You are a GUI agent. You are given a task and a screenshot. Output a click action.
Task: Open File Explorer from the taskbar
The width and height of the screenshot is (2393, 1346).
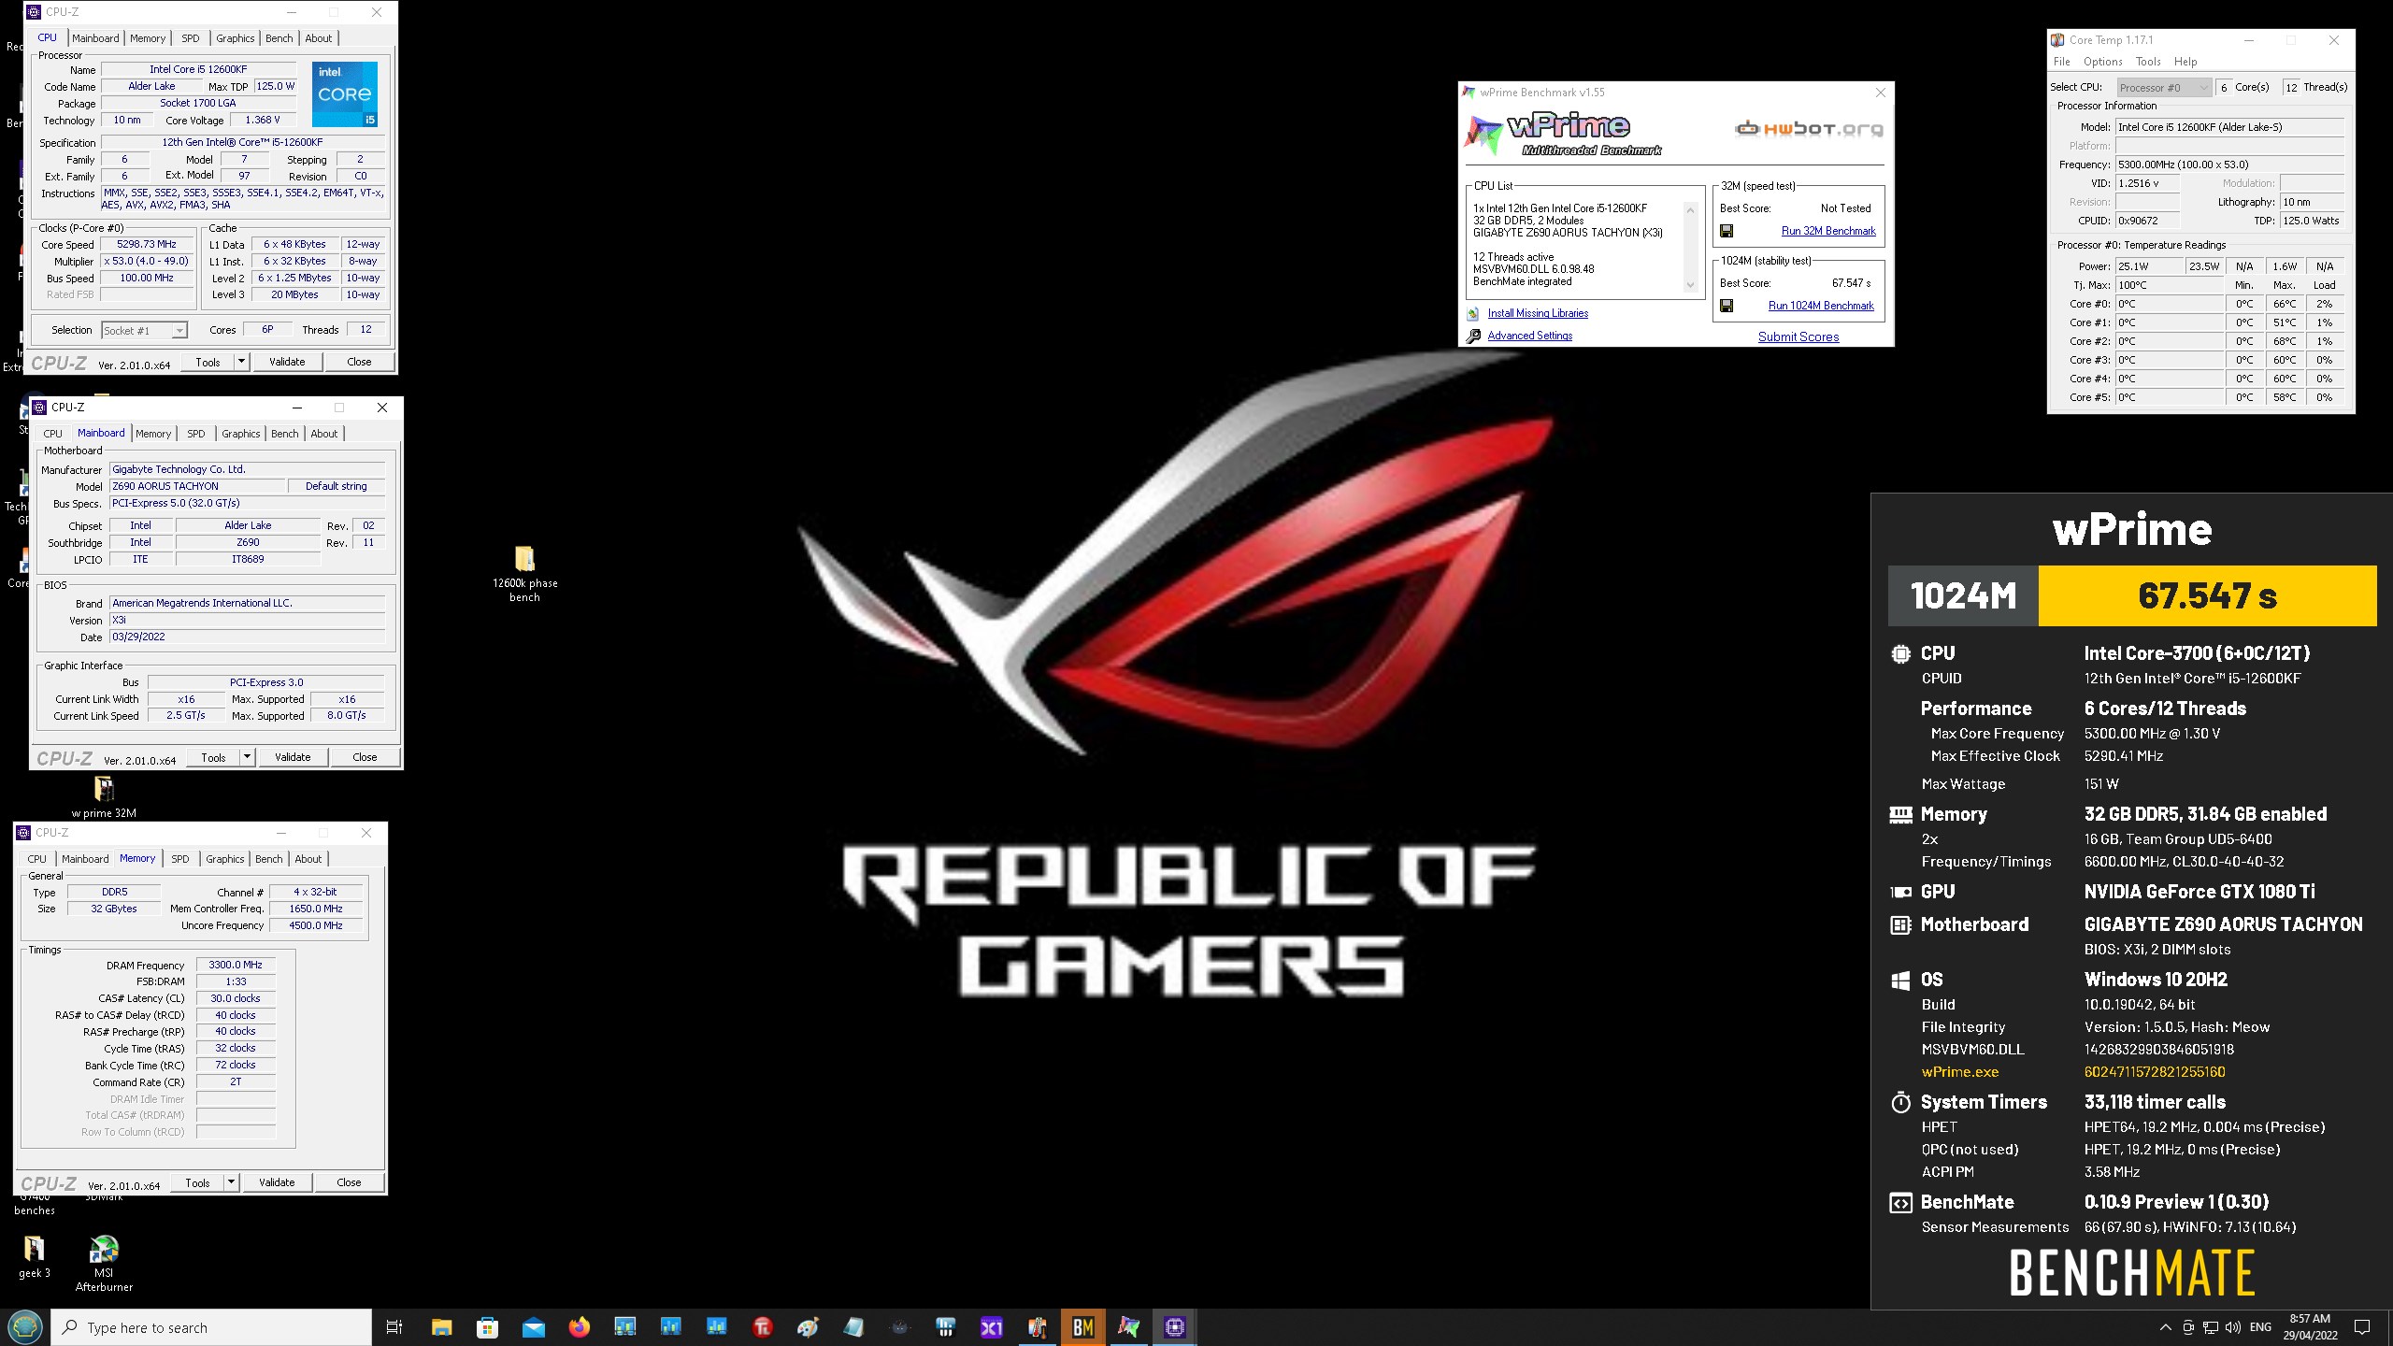(x=441, y=1327)
